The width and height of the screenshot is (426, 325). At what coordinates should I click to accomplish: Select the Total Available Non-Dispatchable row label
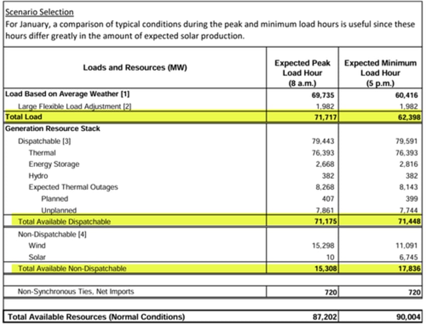click(x=72, y=268)
